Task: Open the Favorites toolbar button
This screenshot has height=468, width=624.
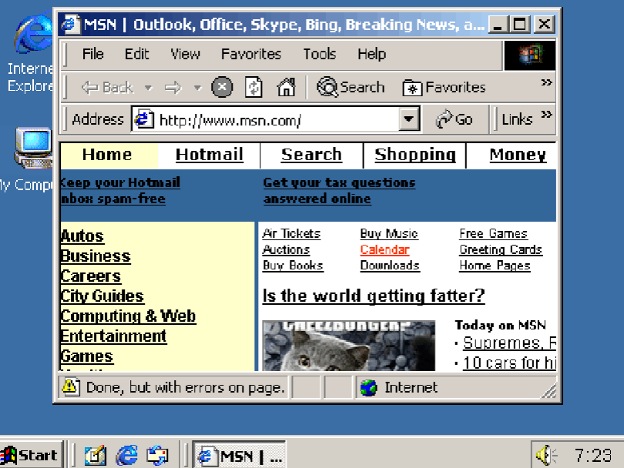Action: (444, 87)
